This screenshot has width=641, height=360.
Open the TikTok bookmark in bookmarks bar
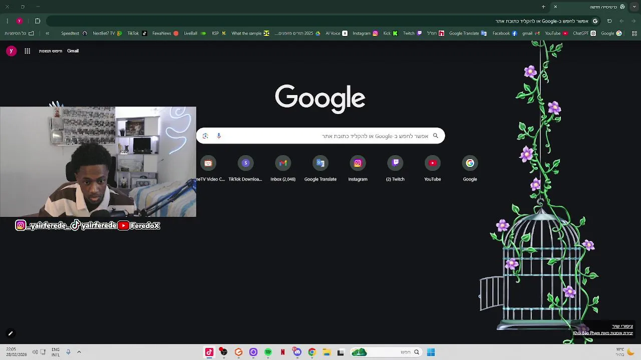137,33
